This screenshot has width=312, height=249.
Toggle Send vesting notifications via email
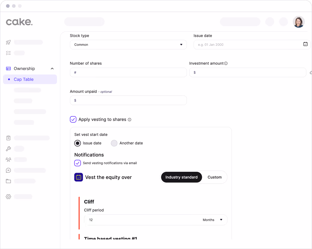point(77,163)
